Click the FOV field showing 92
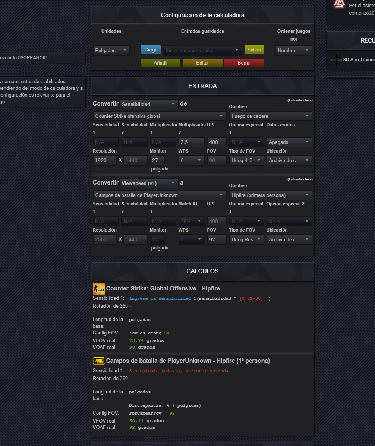375x446 pixels. click(217, 239)
